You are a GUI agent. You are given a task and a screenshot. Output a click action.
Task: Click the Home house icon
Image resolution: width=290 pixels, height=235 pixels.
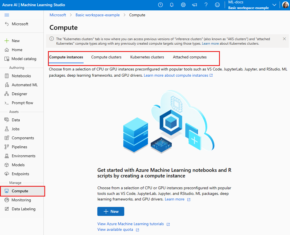pos(7,50)
